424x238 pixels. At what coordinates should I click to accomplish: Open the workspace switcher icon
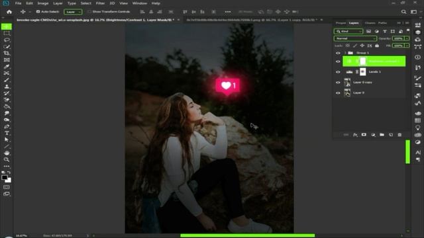tap(413, 12)
